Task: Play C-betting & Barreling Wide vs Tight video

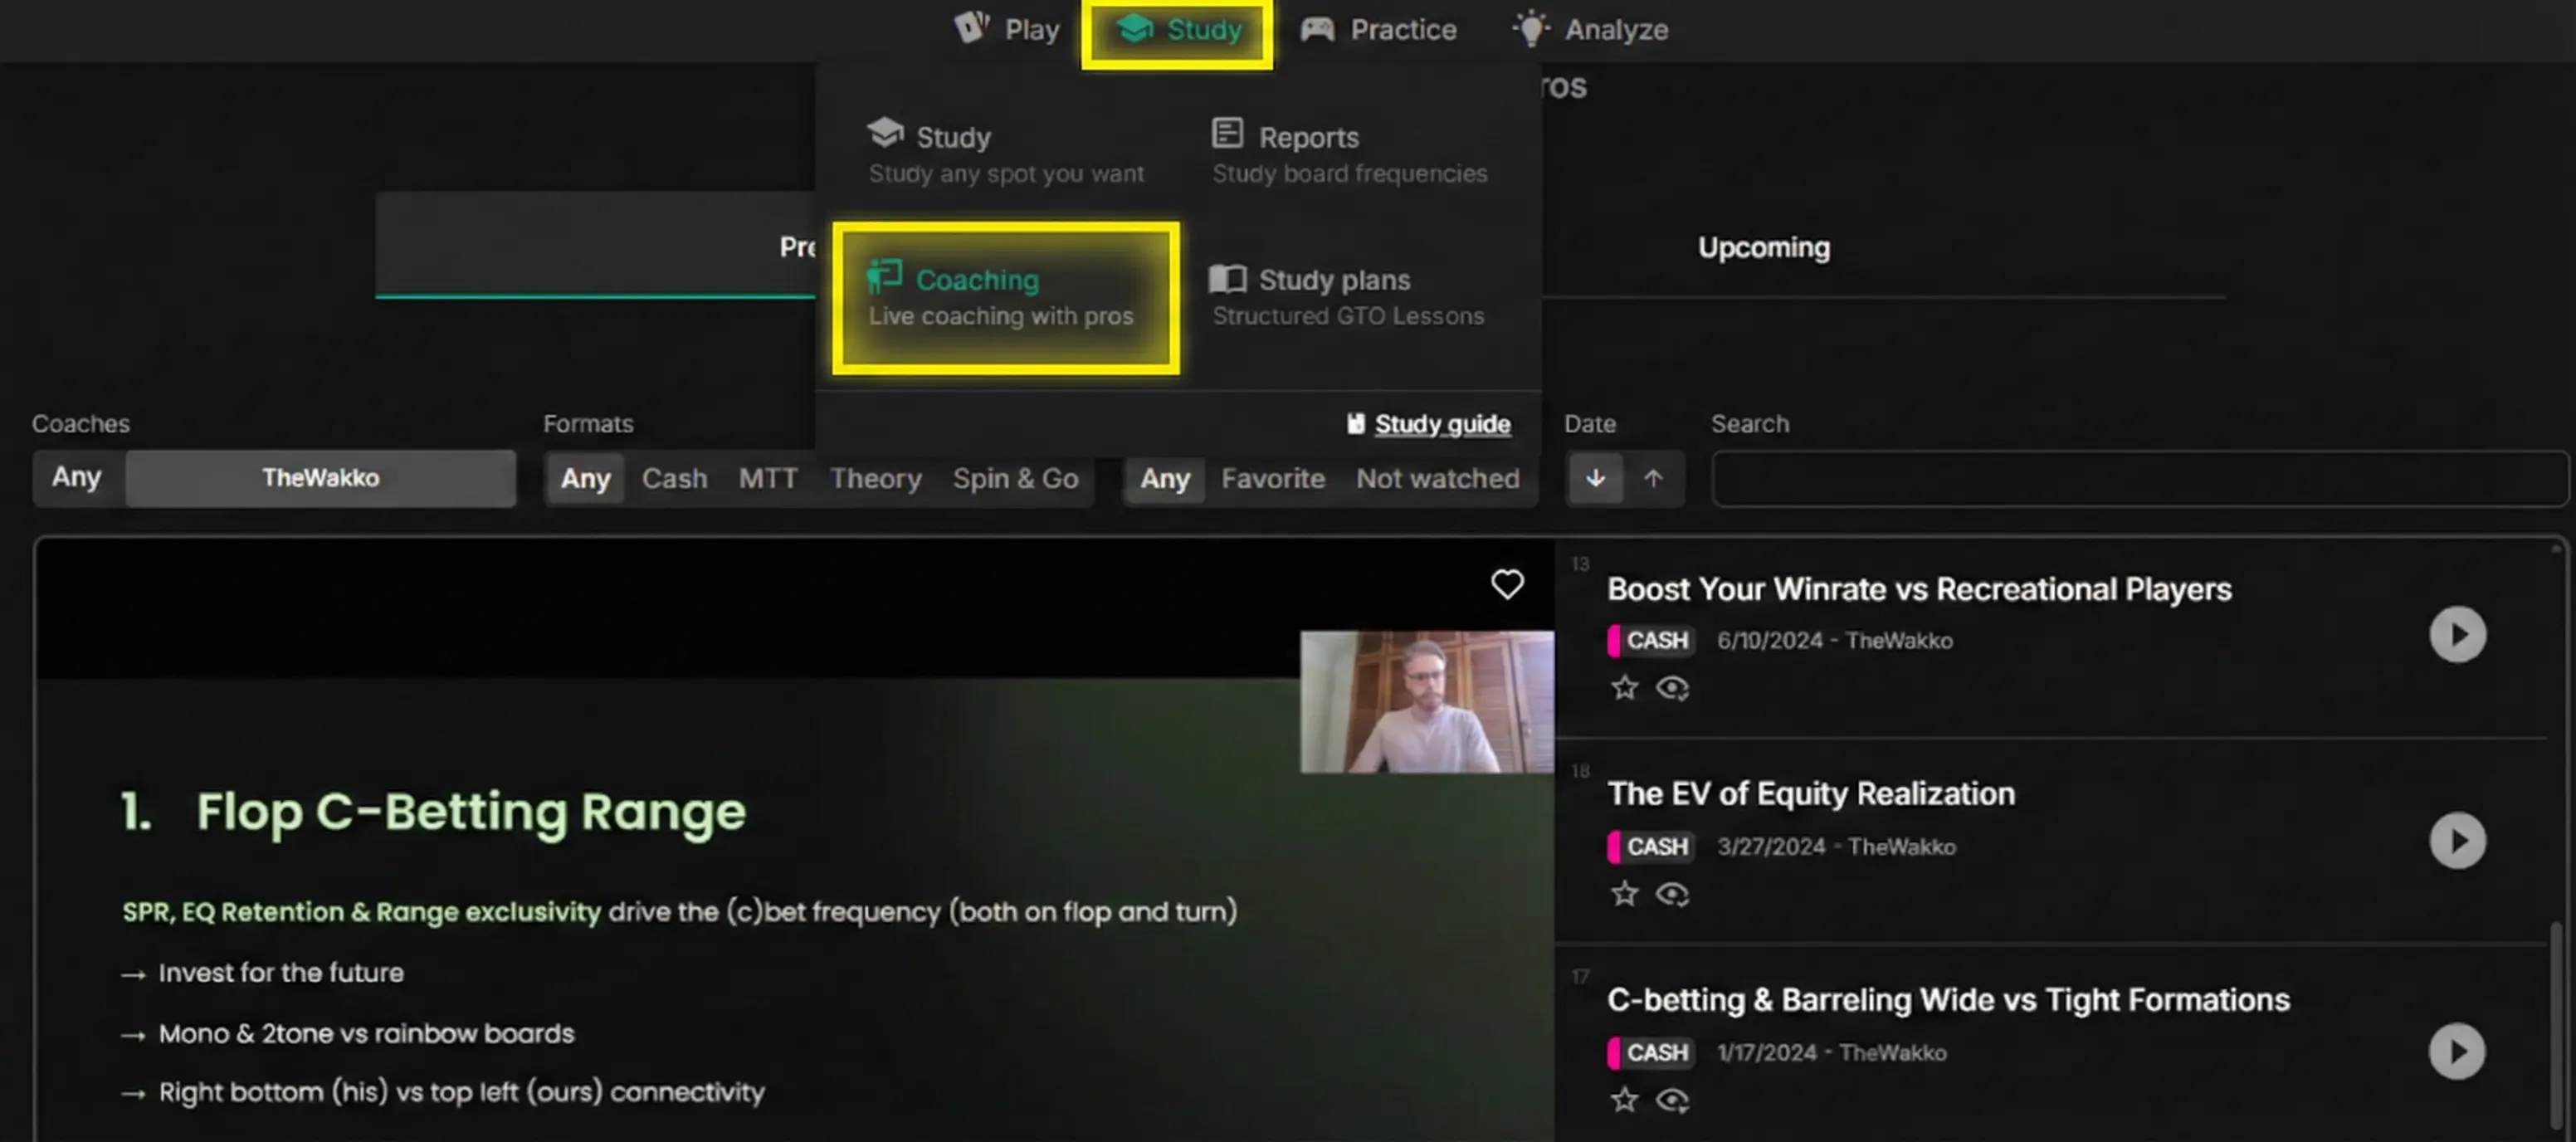Action: [x=2457, y=1051]
